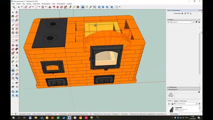This screenshot has height=120, width=213.
Task: Click the 3D Warehouse search field
Action: point(186,104)
